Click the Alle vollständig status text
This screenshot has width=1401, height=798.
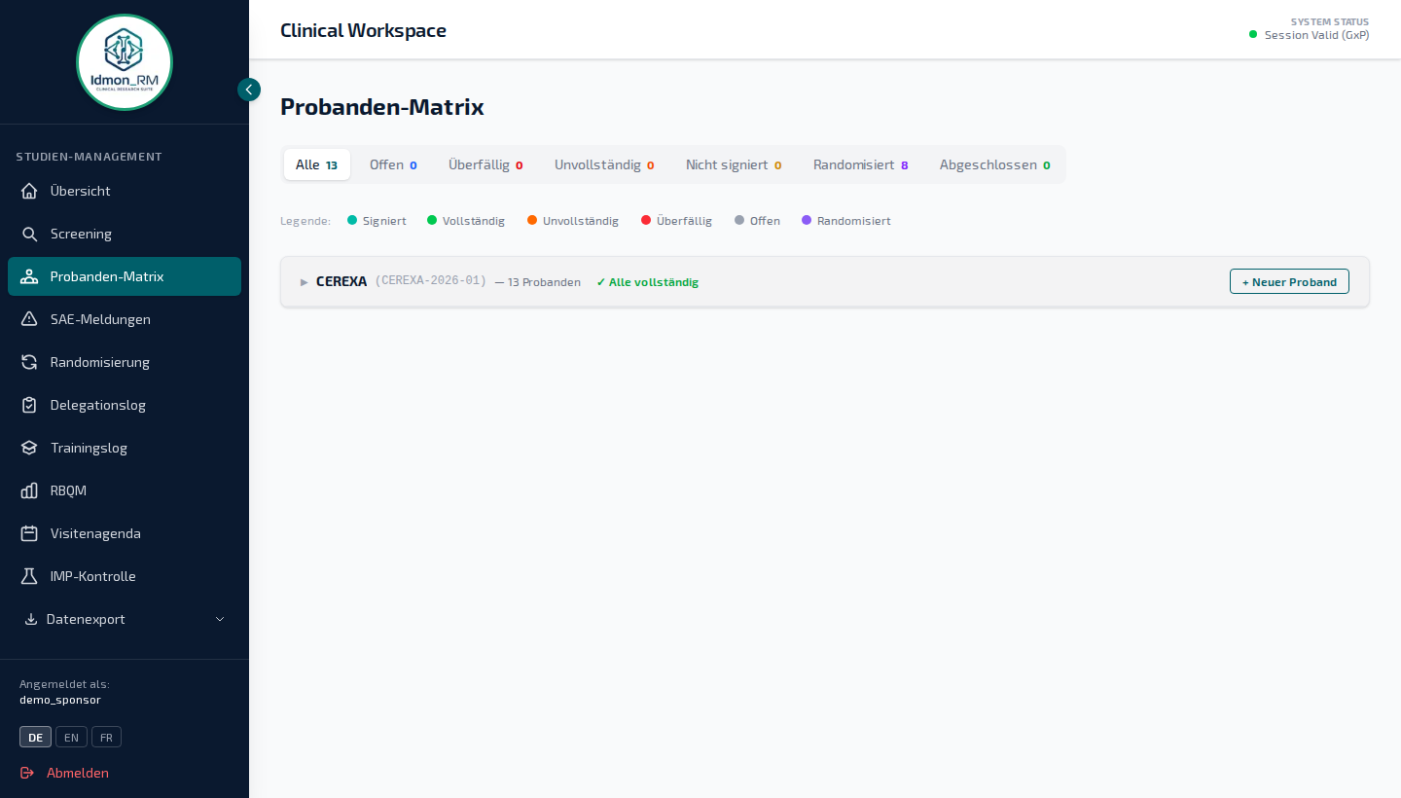[647, 282]
